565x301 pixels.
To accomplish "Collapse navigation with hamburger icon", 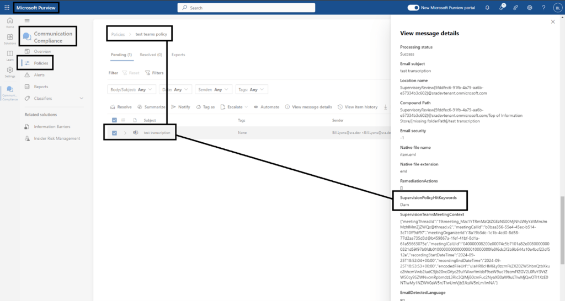I will click(x=27, y=21).
